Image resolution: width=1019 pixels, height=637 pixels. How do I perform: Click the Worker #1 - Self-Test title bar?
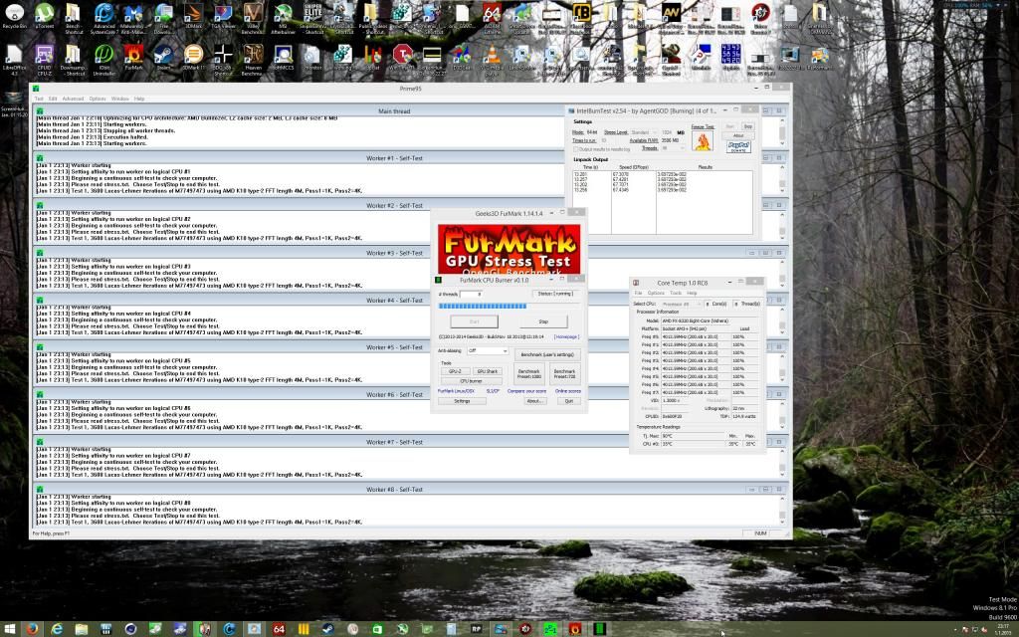pos(394,158)
